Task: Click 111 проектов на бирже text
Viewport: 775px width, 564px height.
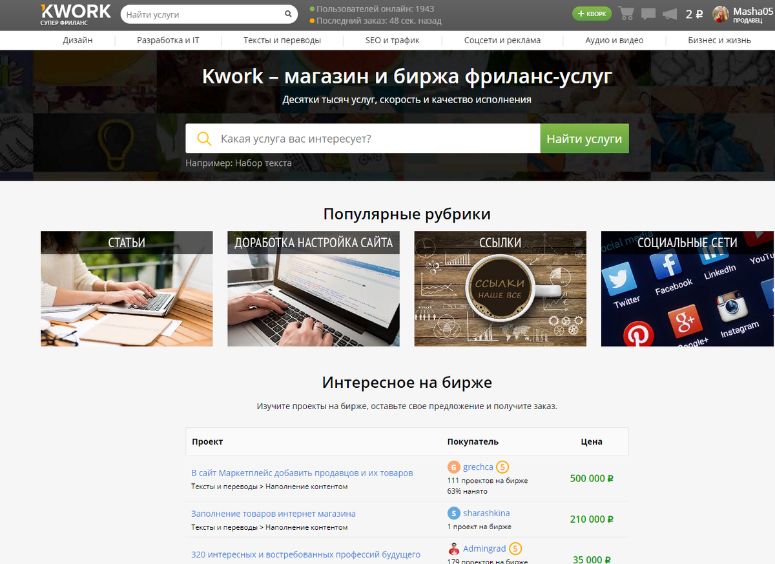Action: click(x=488, y=481)
